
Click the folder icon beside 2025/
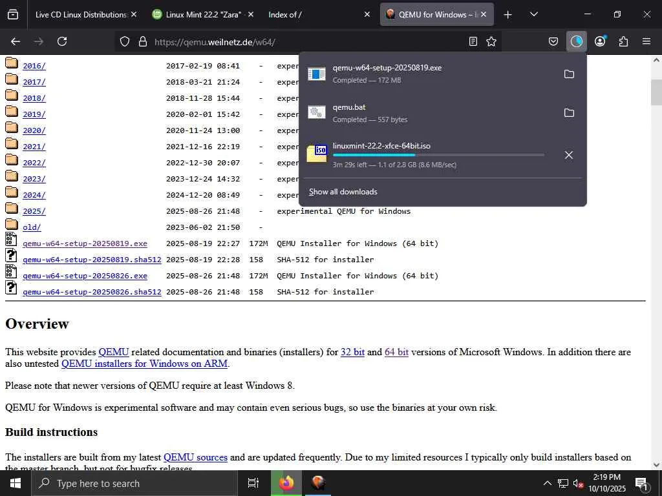tap(12, 209)
